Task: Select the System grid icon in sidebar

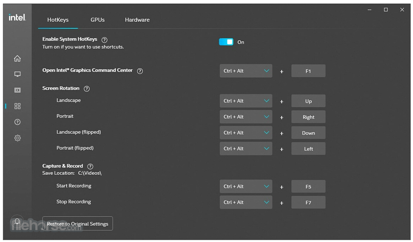Action: pos(17,106)
